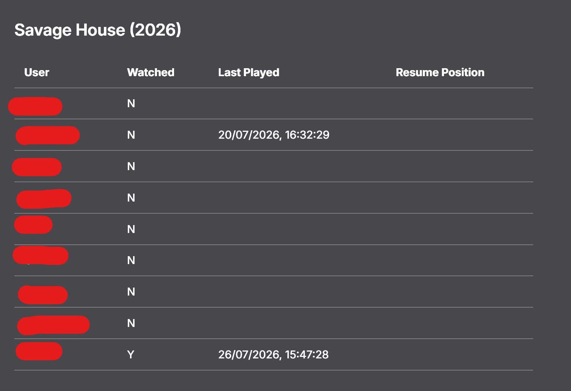Select the 26/07/2026, 15:47:28 timestamp
Viewport: 571px width, 391px height.
pos(273,355)
